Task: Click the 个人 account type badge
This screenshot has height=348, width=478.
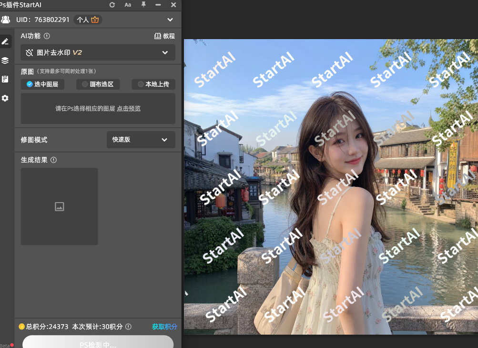Action: coord(88,20)
